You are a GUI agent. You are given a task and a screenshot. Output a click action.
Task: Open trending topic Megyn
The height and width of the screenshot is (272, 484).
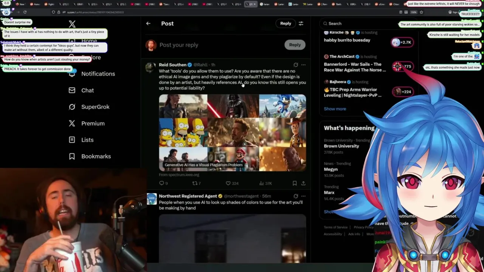pyautogui.click(x=331, y=170)
